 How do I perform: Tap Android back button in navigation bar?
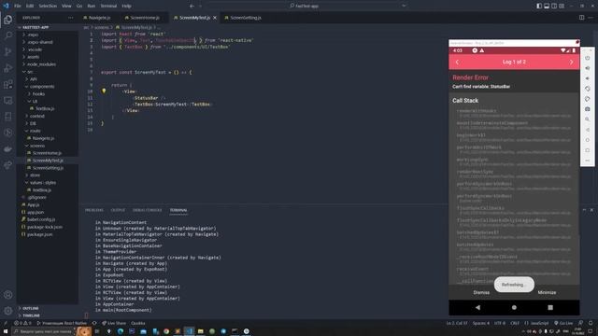click(477, 307)
